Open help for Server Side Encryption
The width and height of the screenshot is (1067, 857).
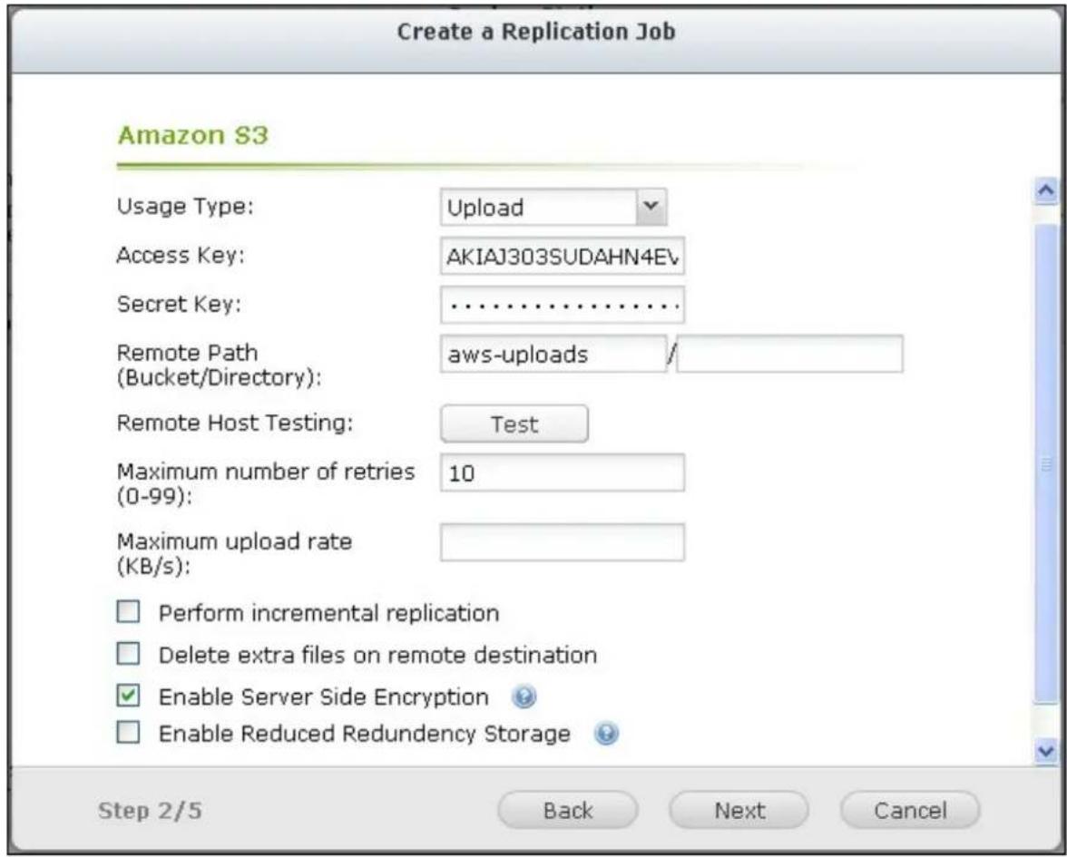click(x=524, y=697)
